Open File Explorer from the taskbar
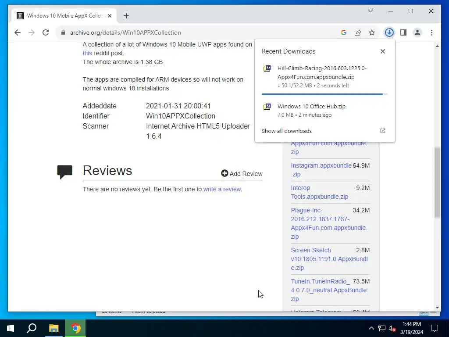 click(x=53, y=328)
